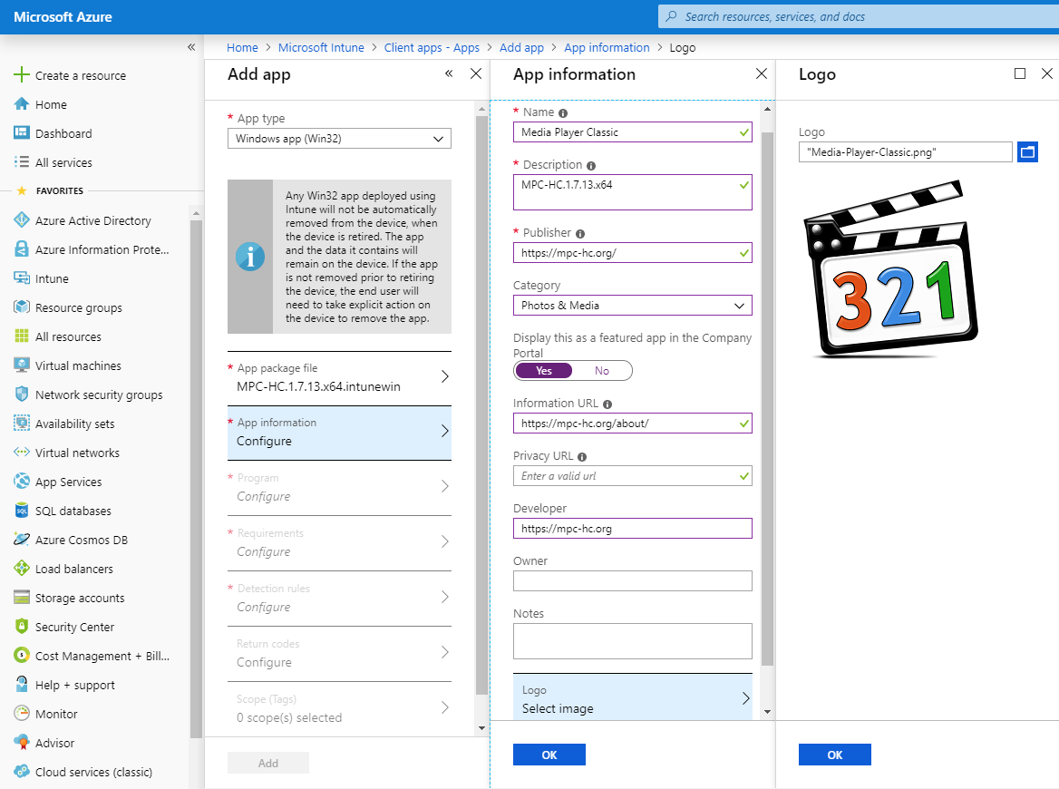The image size is (1059, 789).
Task: Open Storage accounts icon
Action: pyautogui.click(x=22, y=598)
